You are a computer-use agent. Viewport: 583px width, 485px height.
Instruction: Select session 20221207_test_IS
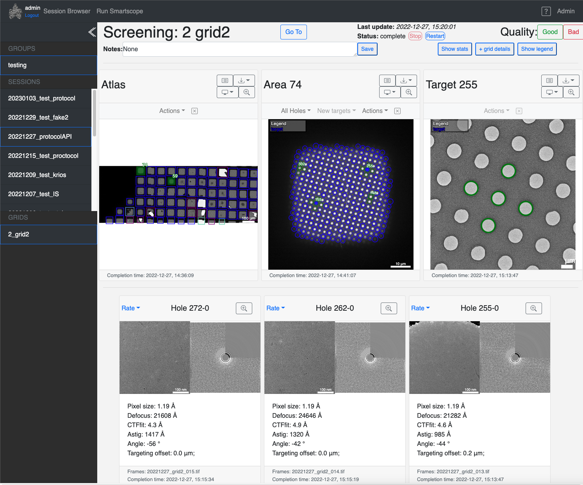coord(46,194)
